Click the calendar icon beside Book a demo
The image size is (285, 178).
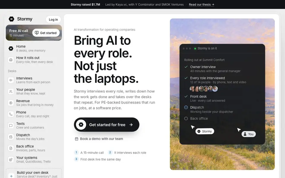pyautogui.click(x=77, y=139)
